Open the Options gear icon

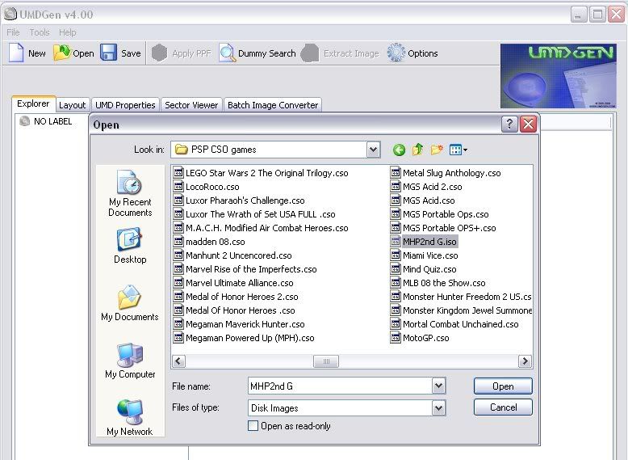[396, 53]
